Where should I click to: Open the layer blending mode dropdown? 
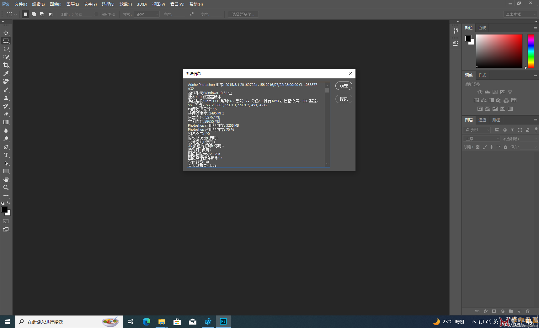[482, 139]
